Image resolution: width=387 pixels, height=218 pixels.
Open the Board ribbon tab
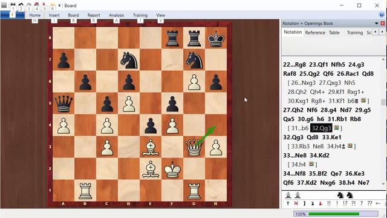click(73, 15)
